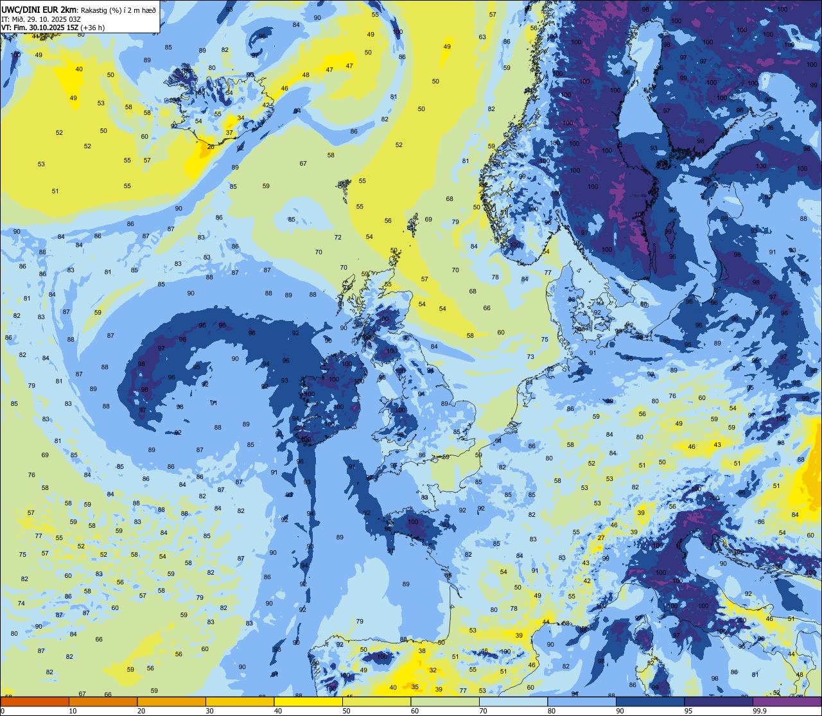Click the 10–20 orange legend swatch
The width and height of the screenshot is (822, 716).
[x=103, y=702]
